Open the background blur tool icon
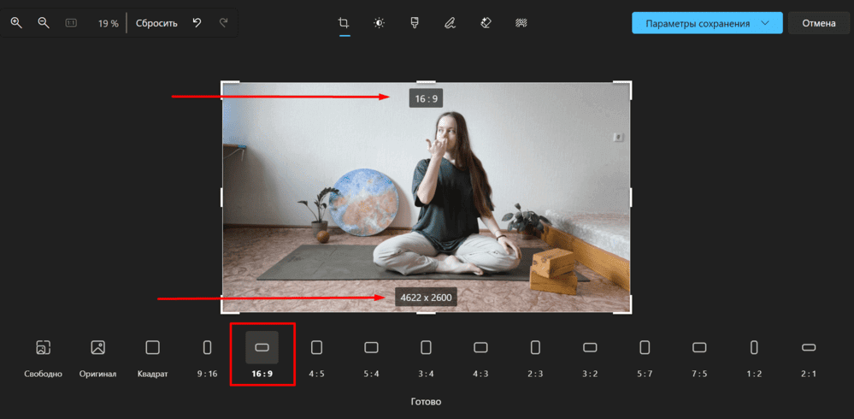The image size is (854, 419). [x=521, y=23]
